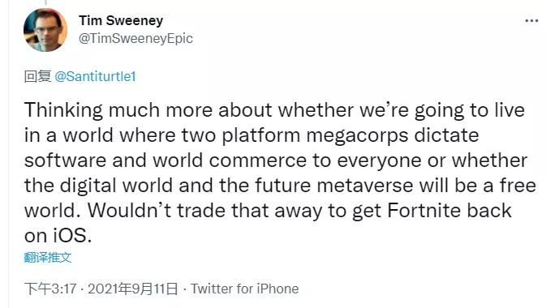Click the word platform in the tweet
Image resolution: width=546 pixels, height=308 pixels.
(x=260, y=135)
